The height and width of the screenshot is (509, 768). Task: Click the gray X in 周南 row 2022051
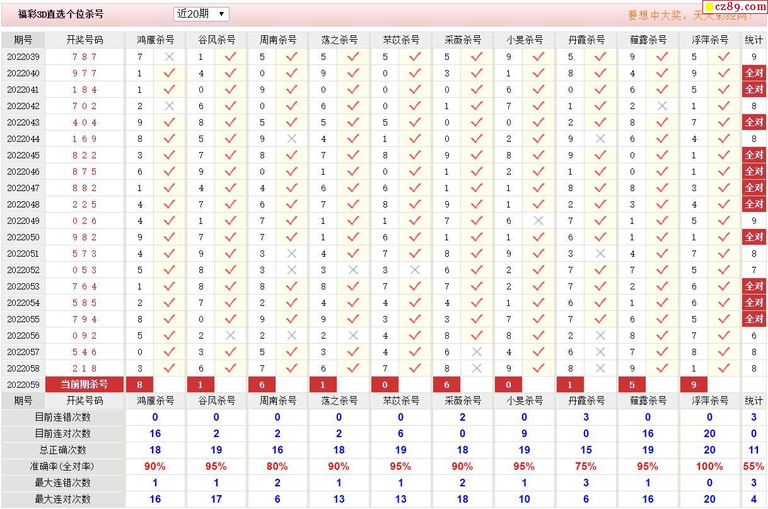coord(291,254)
